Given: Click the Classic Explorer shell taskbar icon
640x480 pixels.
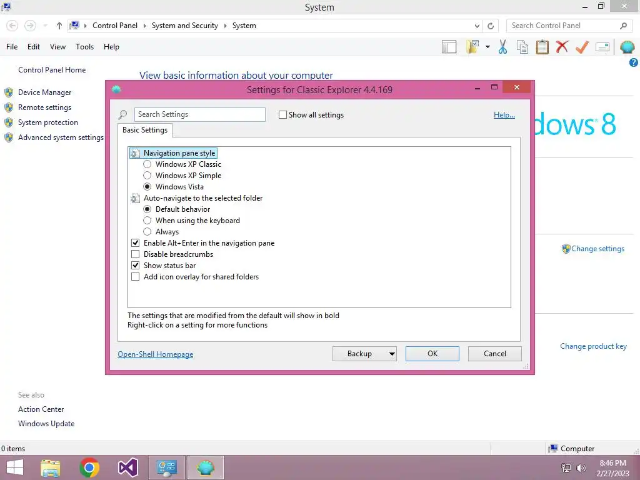Looking at the screenshot, I should pos(205,467).
